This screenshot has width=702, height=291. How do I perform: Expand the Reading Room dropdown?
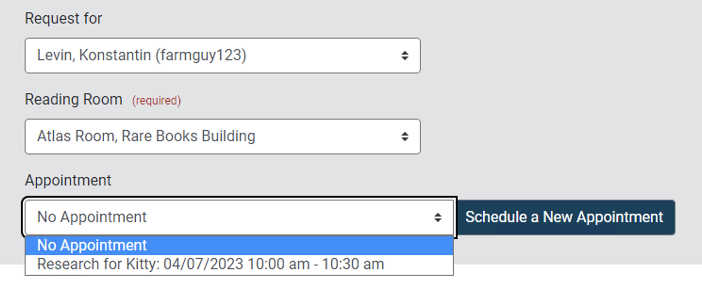tap(222, 137)
